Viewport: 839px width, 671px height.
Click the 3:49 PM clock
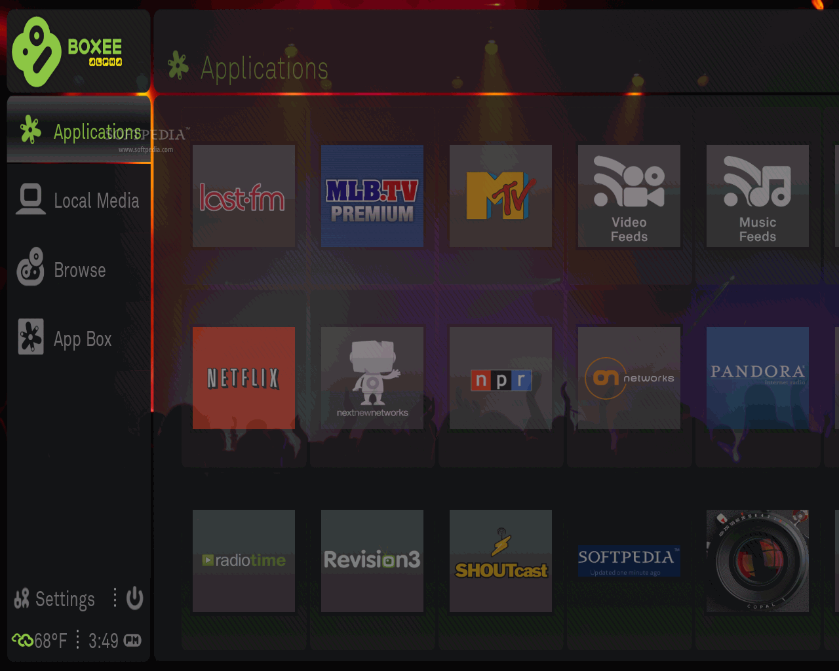click(x=115, y=640)
